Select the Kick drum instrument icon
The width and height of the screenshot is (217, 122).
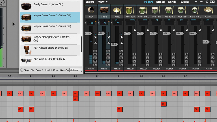coord(91,10)
